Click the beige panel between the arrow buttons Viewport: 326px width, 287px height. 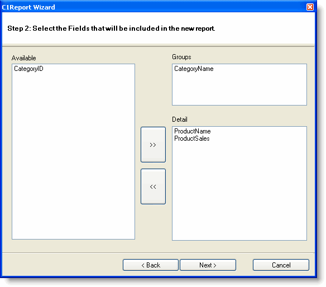pyautogui.click(x=153, y=165)
